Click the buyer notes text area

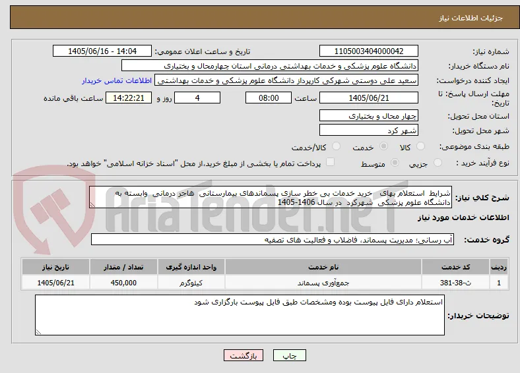pyautogui.click(x=240, y=315)
